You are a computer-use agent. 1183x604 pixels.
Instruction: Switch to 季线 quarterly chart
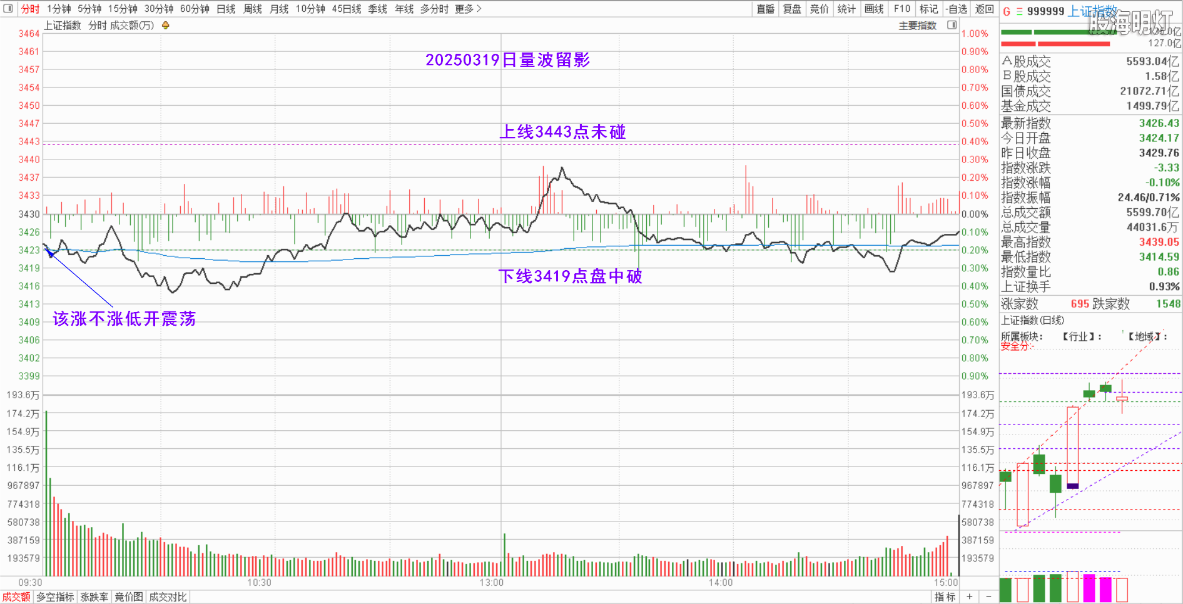tap(378, 9)
